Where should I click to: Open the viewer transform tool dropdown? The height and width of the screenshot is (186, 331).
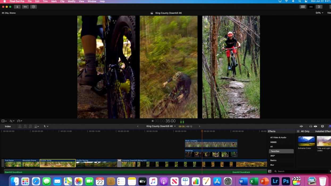[x=4, y=121]
